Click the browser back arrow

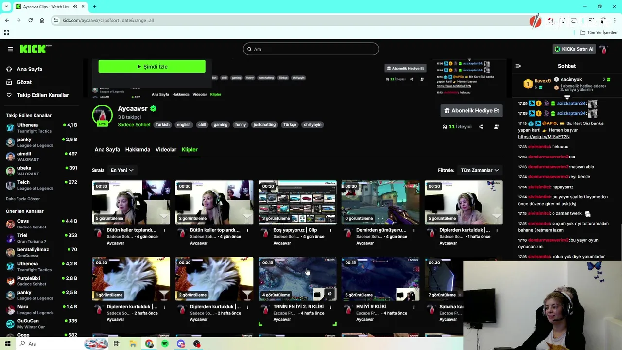(x=7, y=20)
